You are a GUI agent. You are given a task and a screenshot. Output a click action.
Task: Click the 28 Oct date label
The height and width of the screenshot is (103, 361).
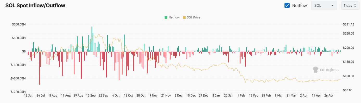[141, 95]
